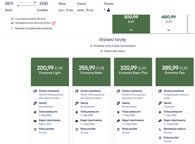Click the Economy Light rebooking calendar icon

[35, 91]
